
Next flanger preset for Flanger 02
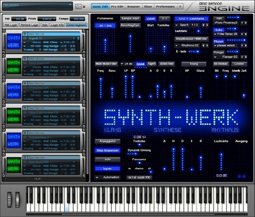pyautogui.click(x=246, y=57)
